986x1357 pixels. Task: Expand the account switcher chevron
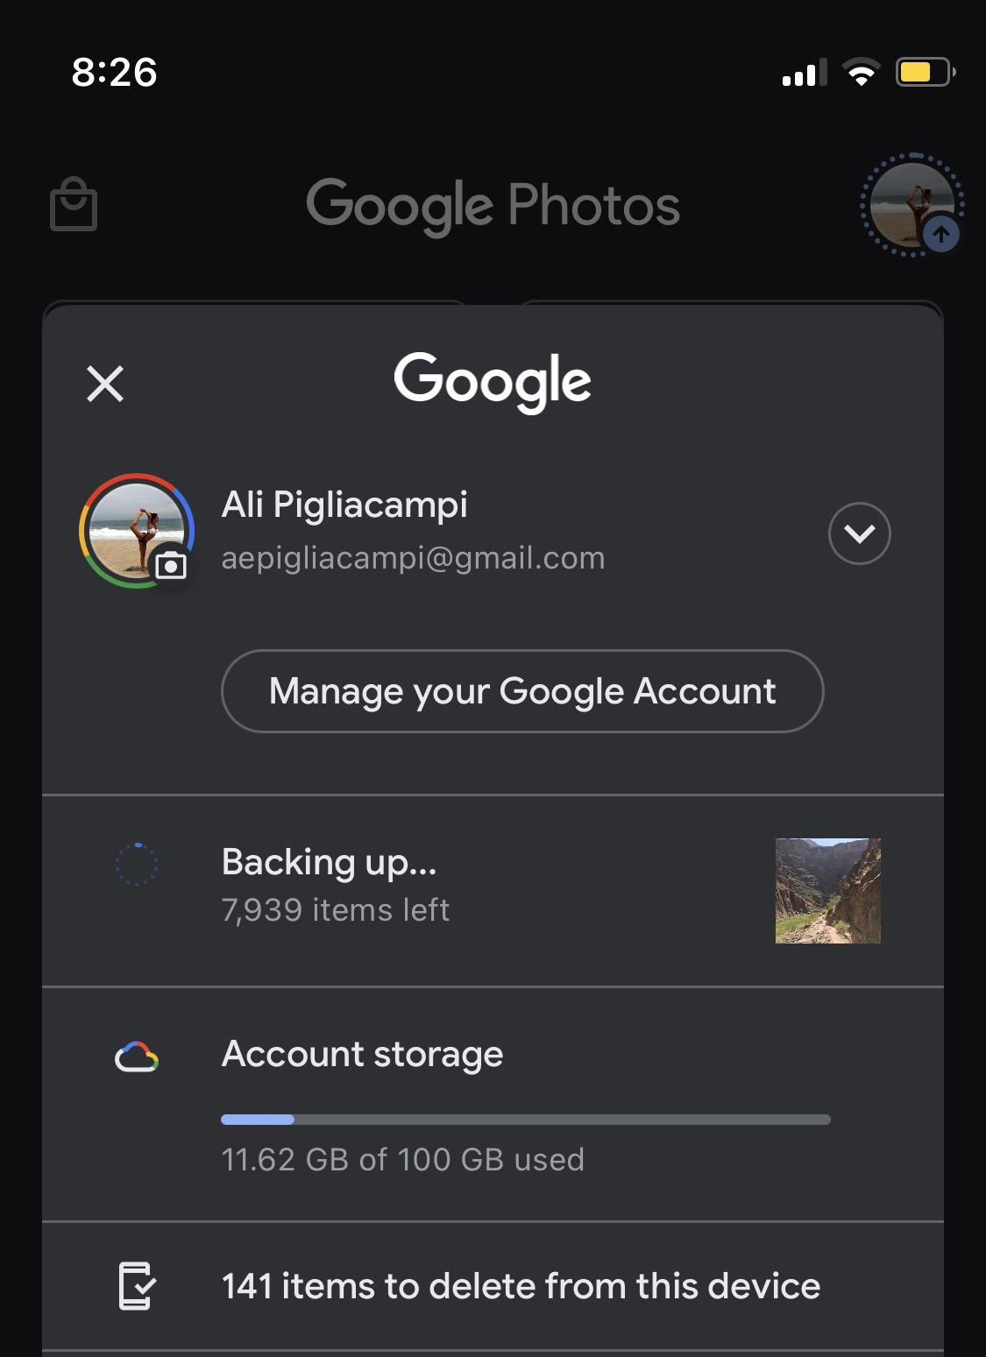coord(859,534)
